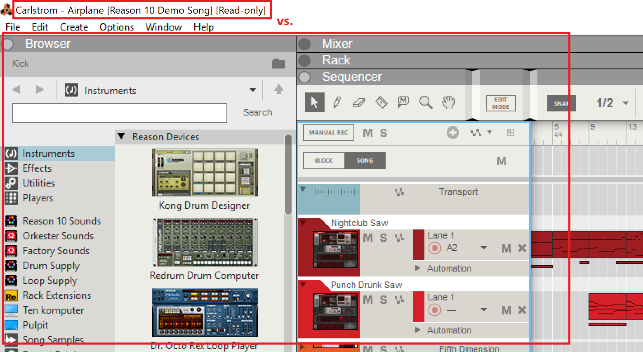Collapse the Punch Drunk Saw track
This screenshot has height=352, width=643.
pos(303,284)
